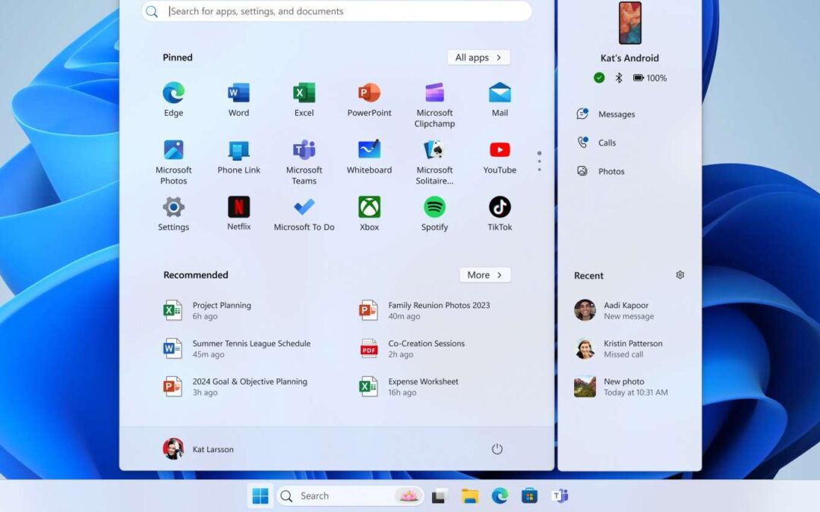Expand More recommended files
This screenshot has height=512, width=820.
coord(484,275)
